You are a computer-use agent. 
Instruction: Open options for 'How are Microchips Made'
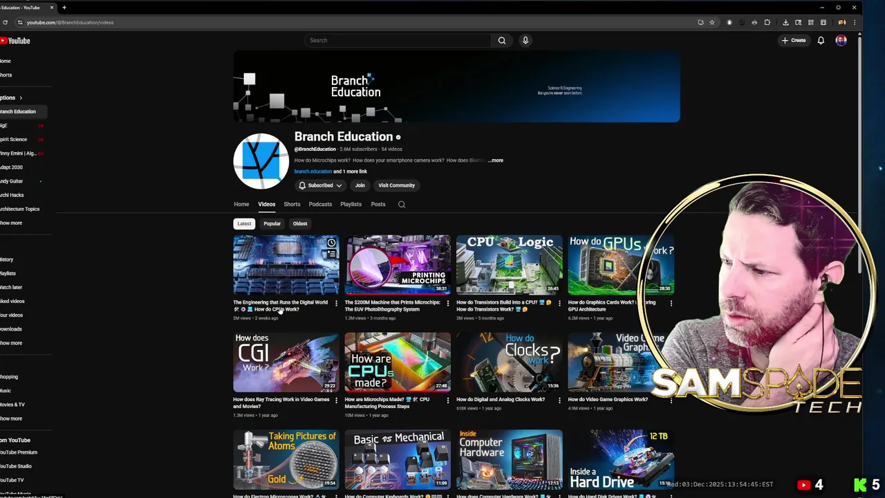pos(447,400)
